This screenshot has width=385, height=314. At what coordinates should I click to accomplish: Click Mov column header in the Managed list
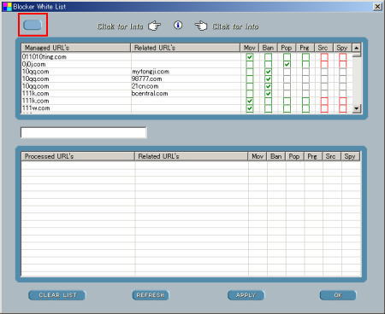coord(250,48)
